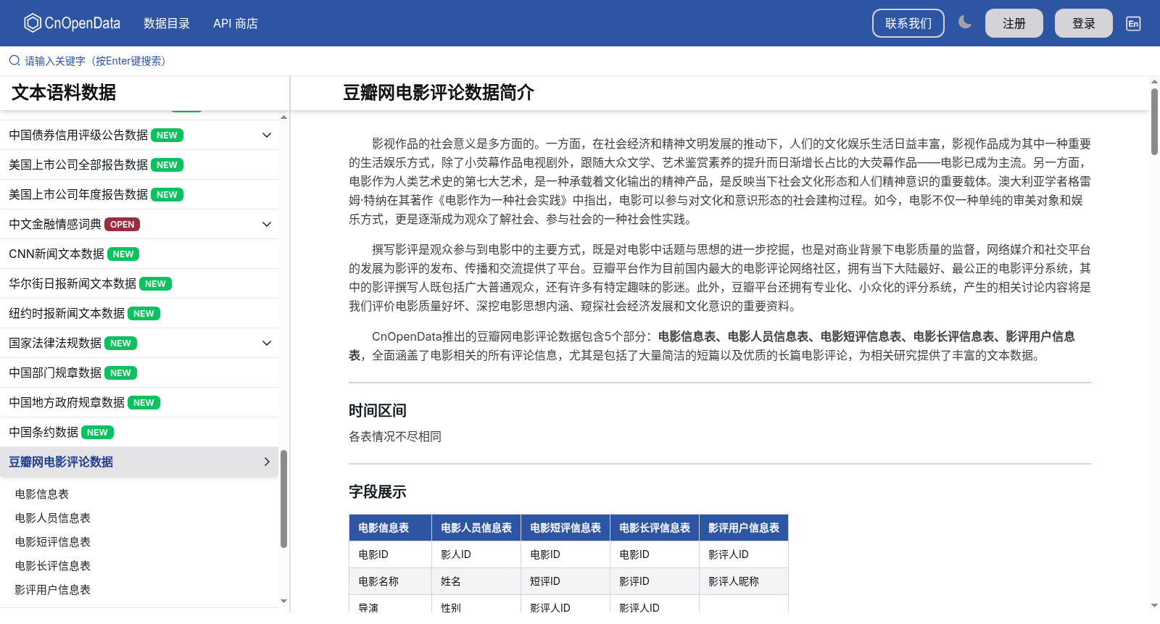Screen dimensions: 1160x624
Task: Open API 商店 menu
Action: 236,23
